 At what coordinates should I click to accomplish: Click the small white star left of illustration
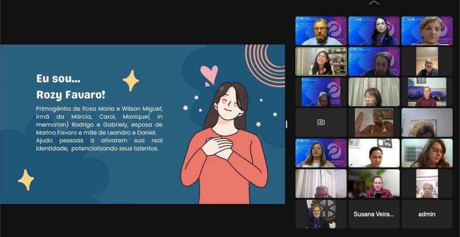tap(185, 108)
